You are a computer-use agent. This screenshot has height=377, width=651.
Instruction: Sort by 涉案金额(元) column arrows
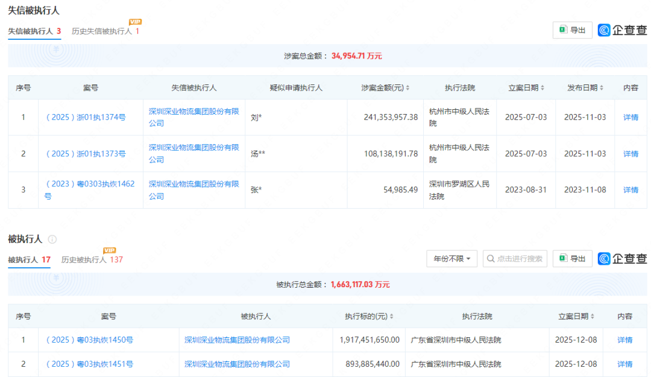point(408,88)
